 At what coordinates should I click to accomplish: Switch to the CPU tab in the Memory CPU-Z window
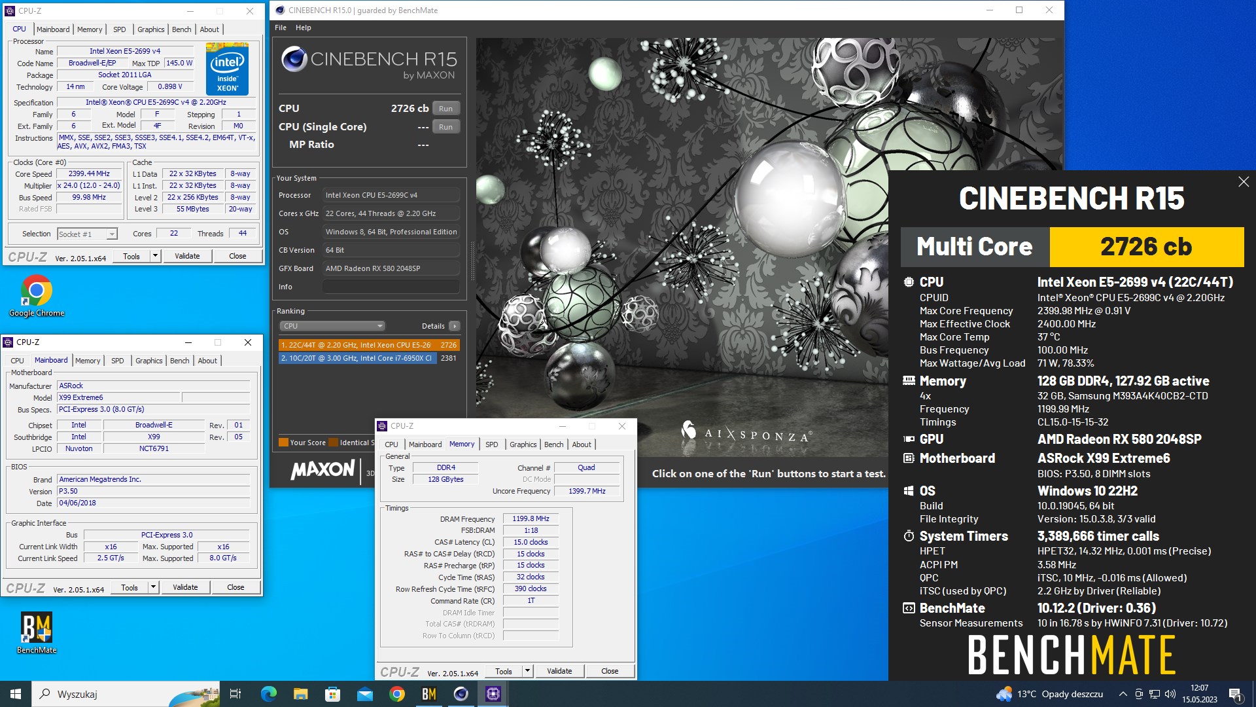click(x=391, y=444)
